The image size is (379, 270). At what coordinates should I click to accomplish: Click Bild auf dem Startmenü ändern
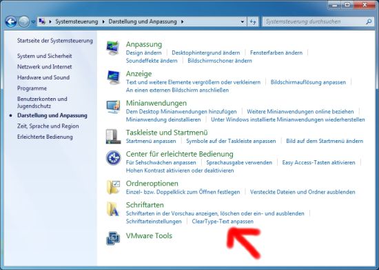325,141
